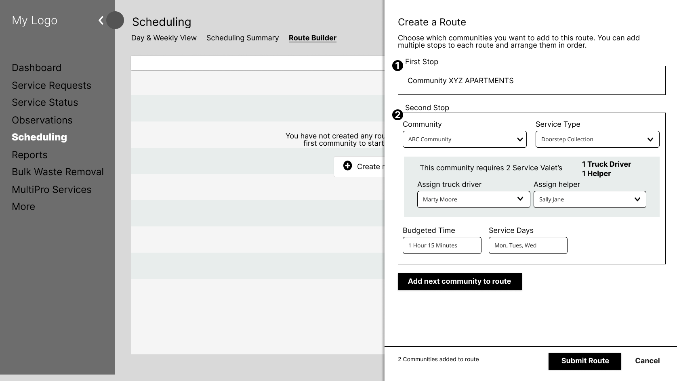Select Observations in the sidebar
This screenshot has width=677, height=381.
pyautogui.click(x=42, y=120)
